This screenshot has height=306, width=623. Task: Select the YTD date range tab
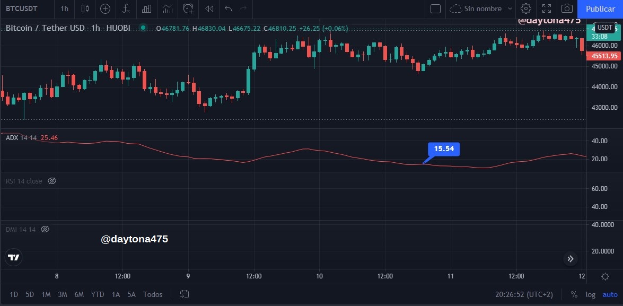pyautogui.click(x=98, y=294)
